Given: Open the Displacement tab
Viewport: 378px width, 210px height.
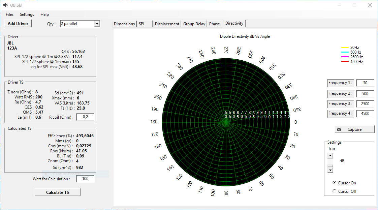Looking at the screenshot, I should click(167, 24).
